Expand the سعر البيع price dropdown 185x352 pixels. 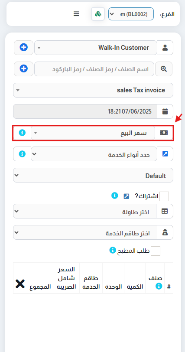click(x=93, y=133)
